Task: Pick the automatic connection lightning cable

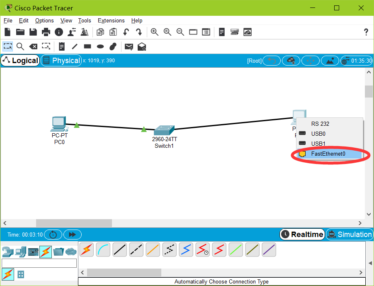Action: pyautogui.click(x=87, y=250)
